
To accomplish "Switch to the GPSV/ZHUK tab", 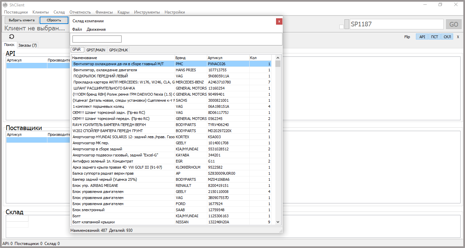I will 119,50.
